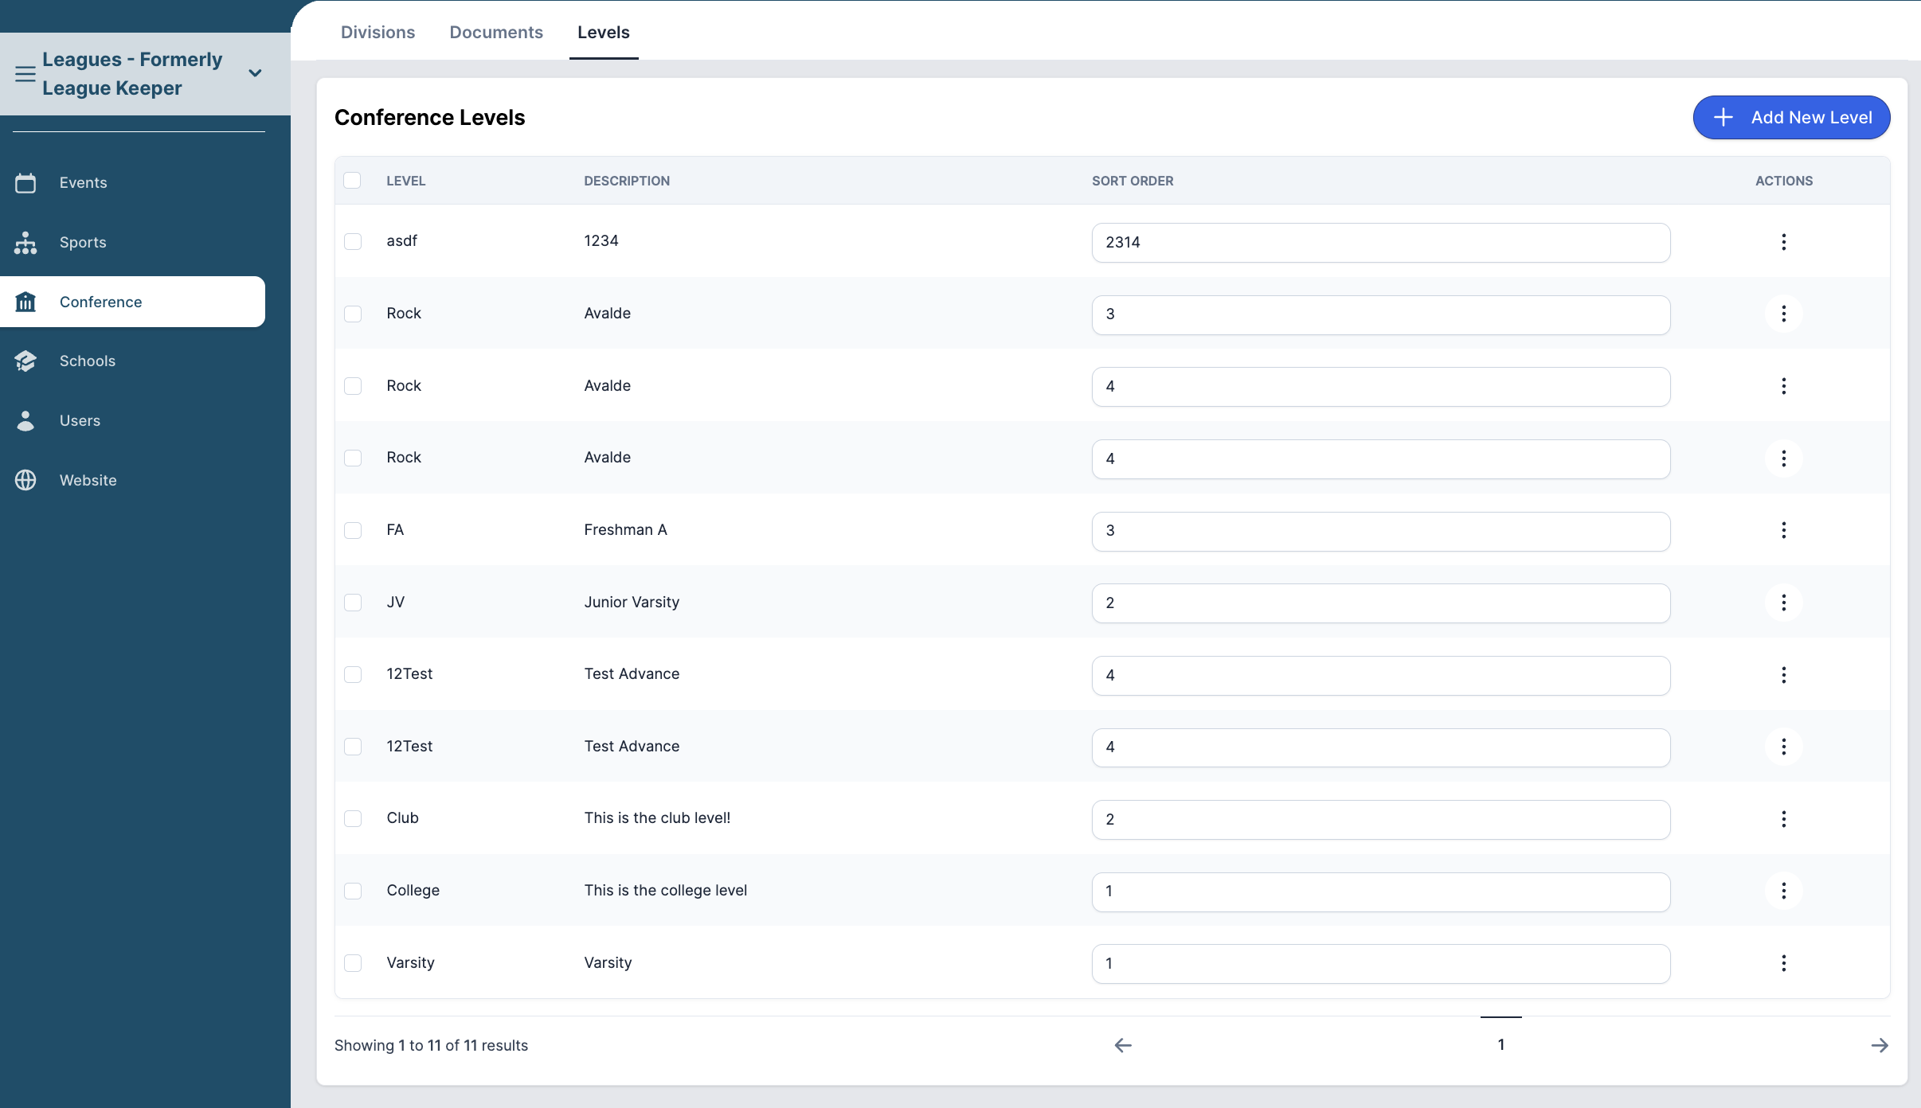
Task: Check the Varsity row checkbox
Action: point(353,963)
